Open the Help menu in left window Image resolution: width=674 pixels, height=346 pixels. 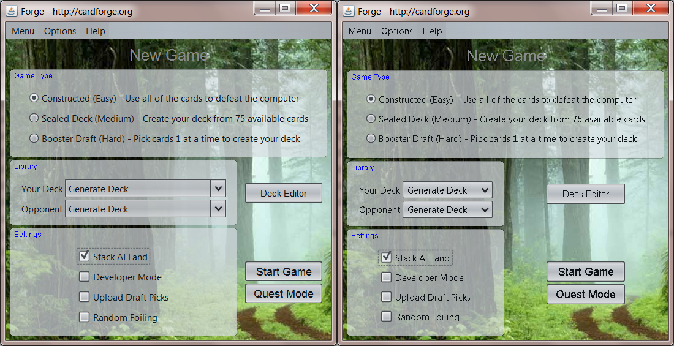[96, 31]
